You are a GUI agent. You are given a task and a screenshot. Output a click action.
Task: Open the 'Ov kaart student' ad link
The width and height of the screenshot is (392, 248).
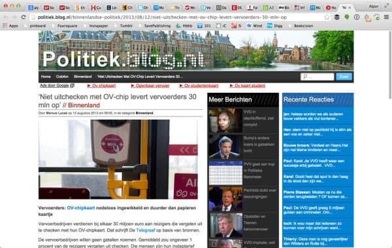click(x=248, y=86)
